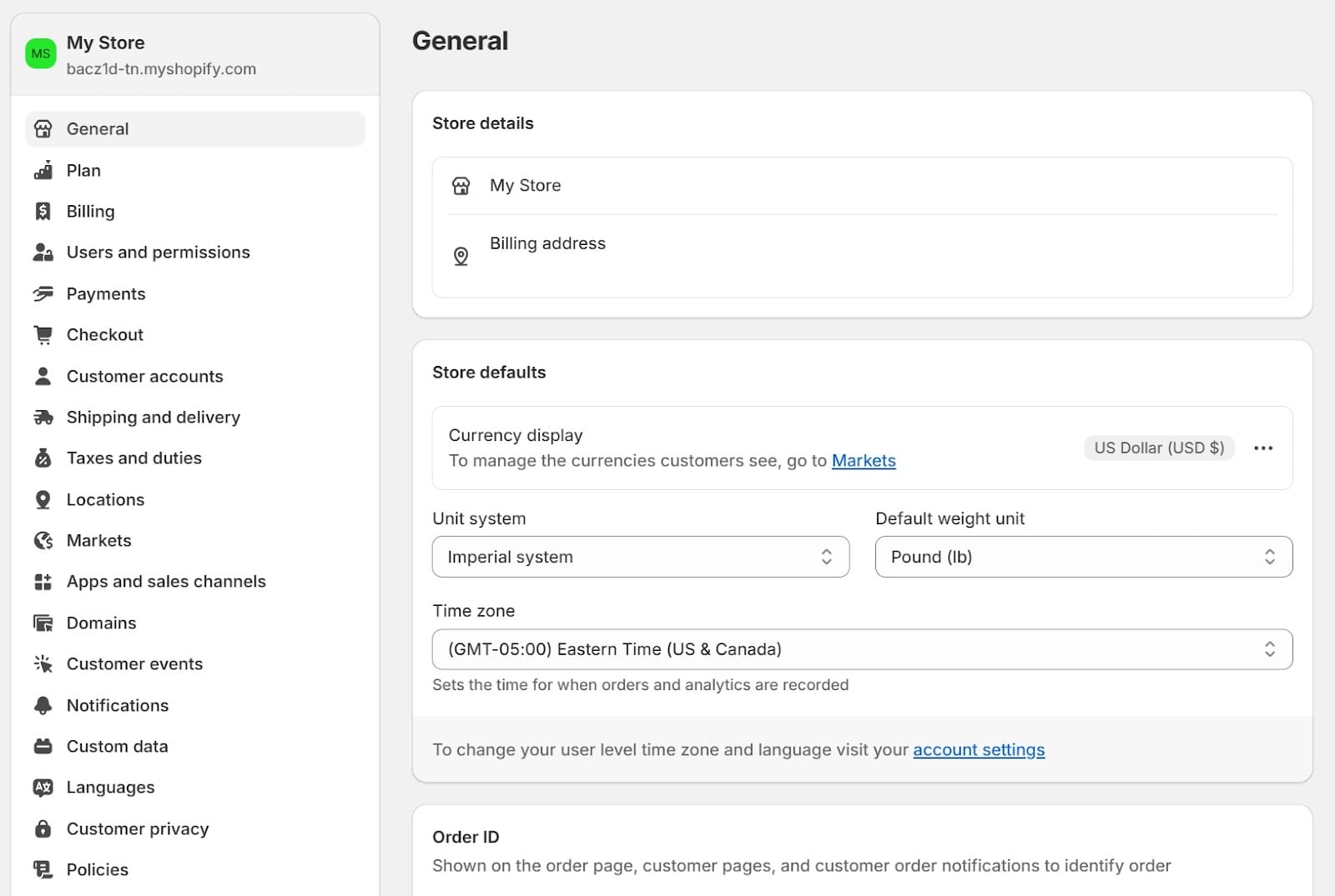Open Languages via its translation icon

click(43, 787)
